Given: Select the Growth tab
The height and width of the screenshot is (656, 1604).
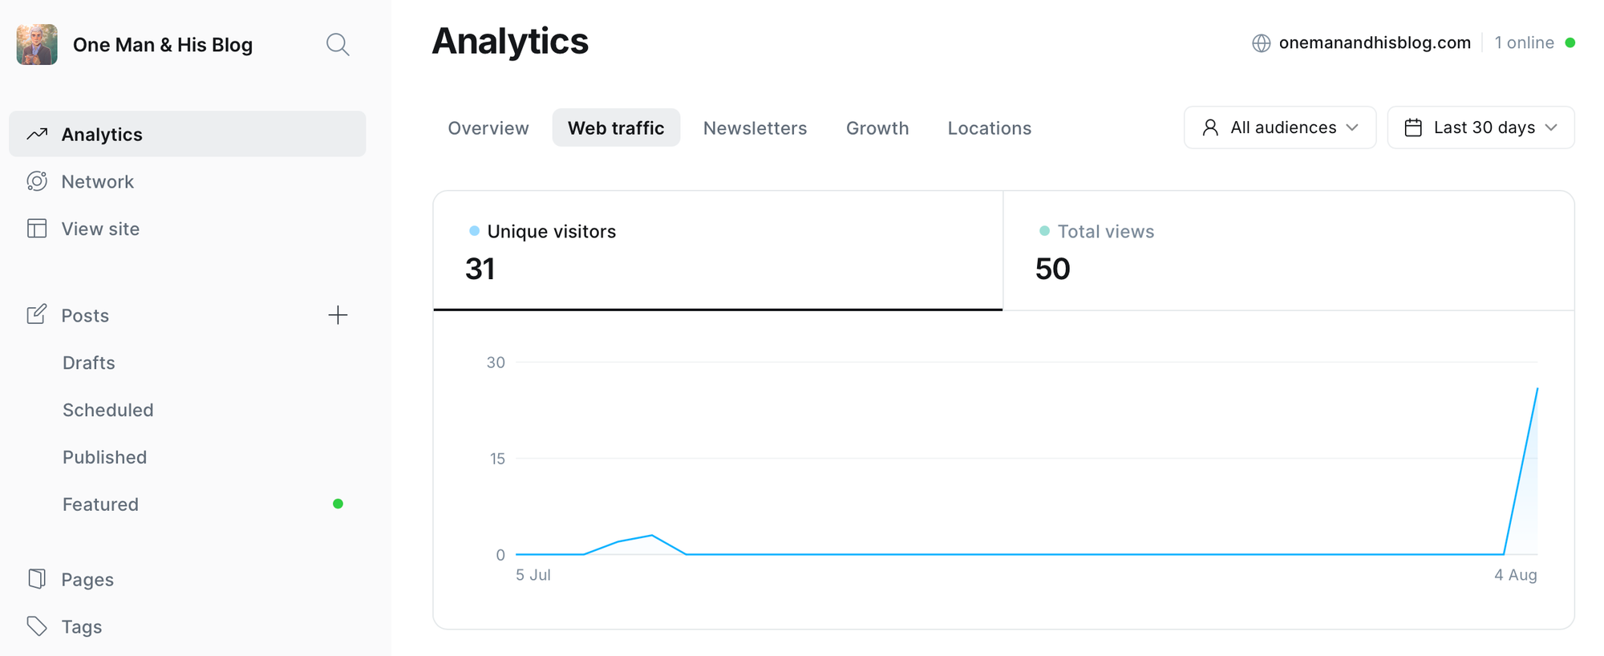Looking at the screenshot, I should click(877, 128).
